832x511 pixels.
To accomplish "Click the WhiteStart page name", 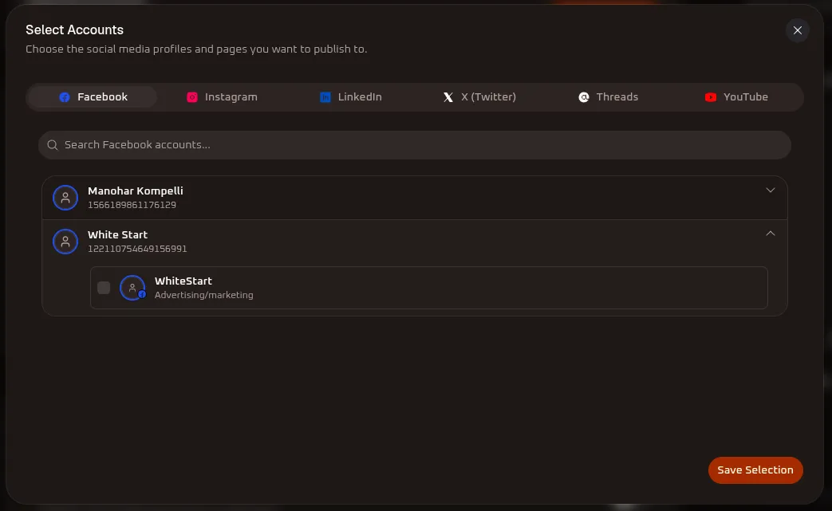I will [x=183, y=281].
